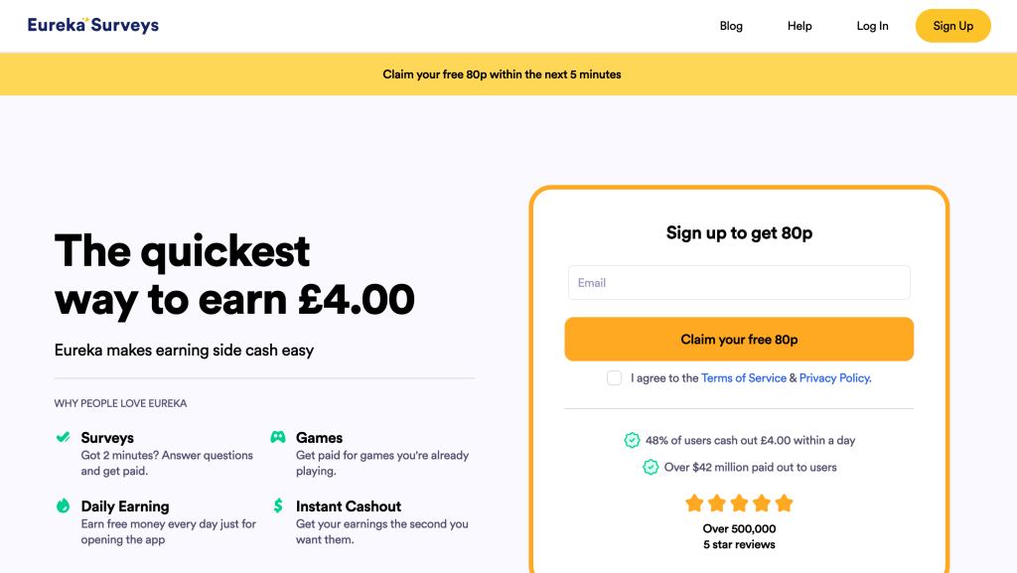Open the Terms of Service link
1017x573 pixels.
tap(743, 378)
